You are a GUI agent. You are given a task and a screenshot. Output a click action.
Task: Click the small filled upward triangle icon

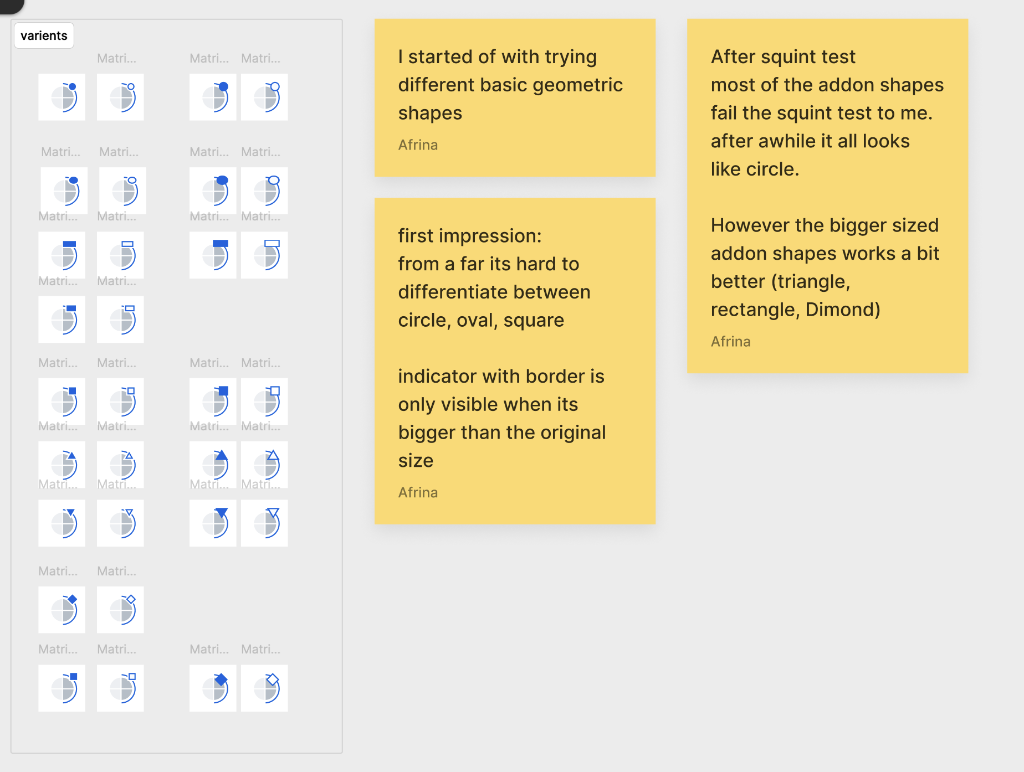tap(62, 465)
